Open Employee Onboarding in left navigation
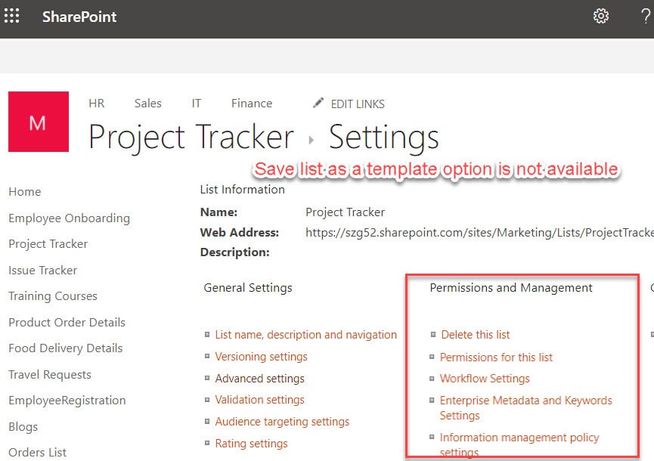 coord(70,218)
